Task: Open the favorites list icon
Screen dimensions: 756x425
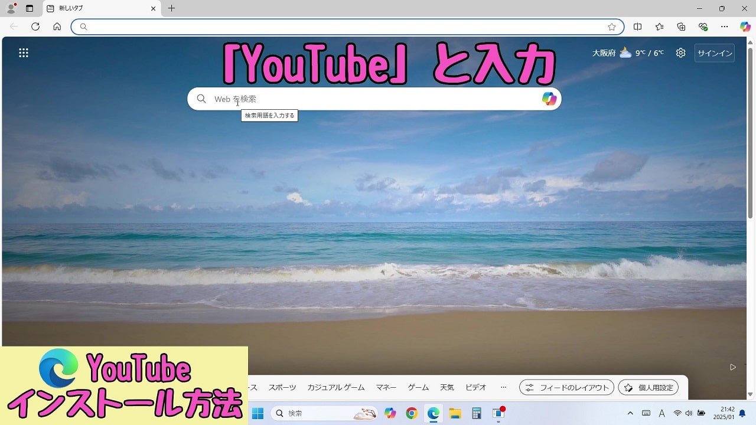Action: (659, 27)
